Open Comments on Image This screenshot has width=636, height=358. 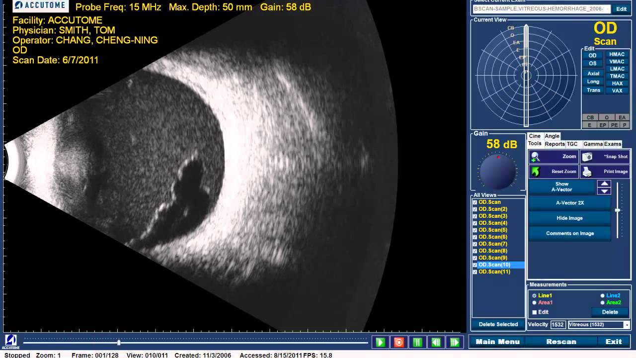point(570,233)
